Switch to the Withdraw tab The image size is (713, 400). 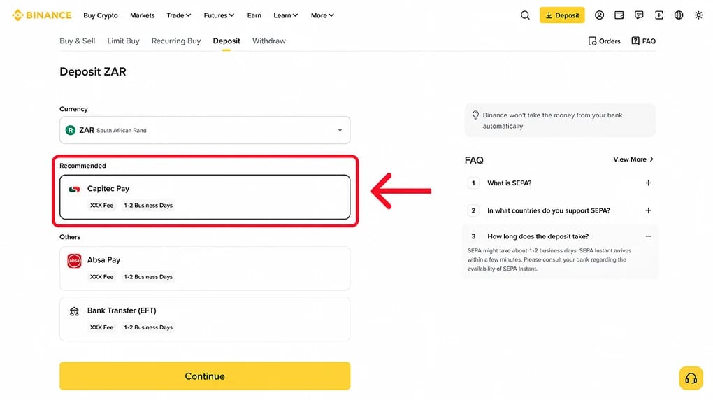coord(268,41)
